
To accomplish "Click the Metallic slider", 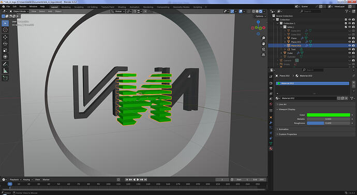I will (329, 119).
